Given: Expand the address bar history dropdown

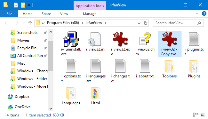Looking at the screenshot, I should 139,23.
